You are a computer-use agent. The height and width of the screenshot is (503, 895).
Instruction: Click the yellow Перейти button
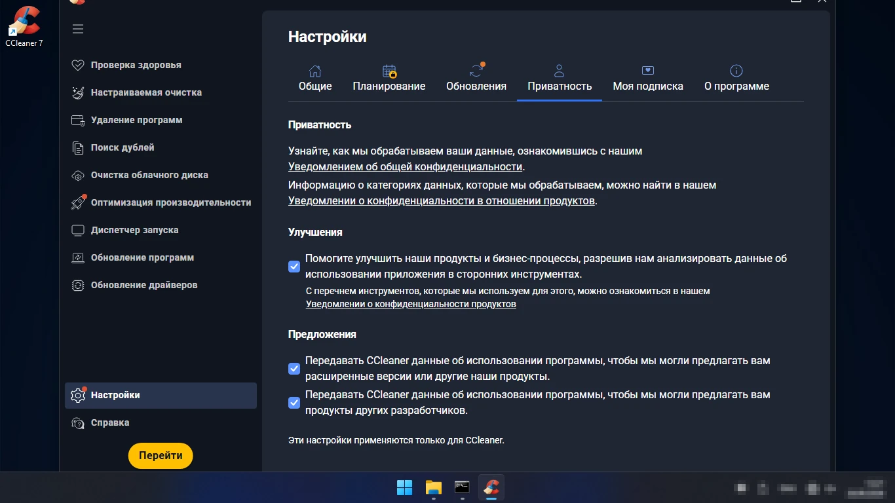[161, 456]
